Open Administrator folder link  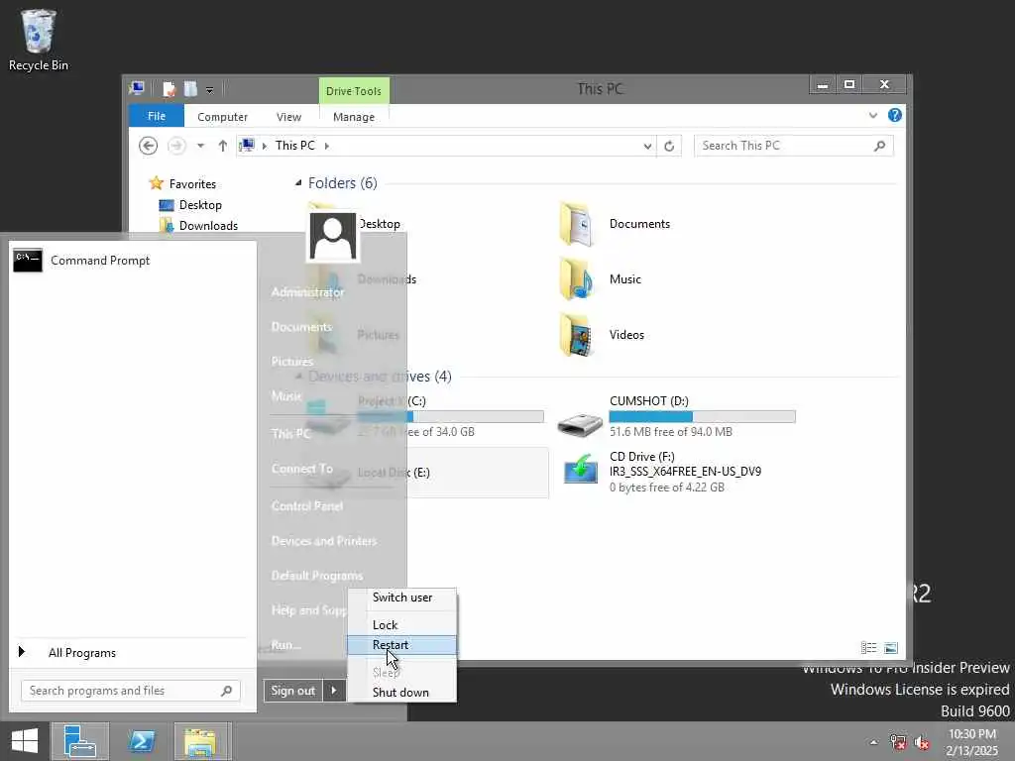point(307,292)
